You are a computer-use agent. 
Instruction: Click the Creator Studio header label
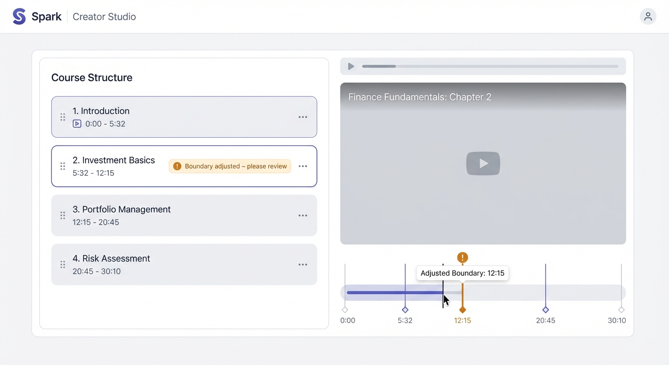click(x=105, y=17)
